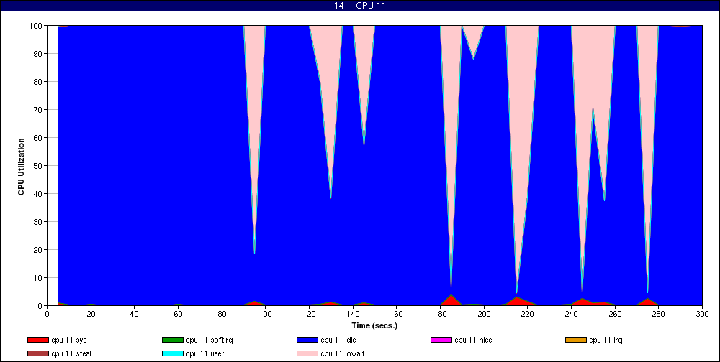Viewport: 720px width, 362px height.
Task: Click the 100 tick label on time axis
Action: point(266,314)
